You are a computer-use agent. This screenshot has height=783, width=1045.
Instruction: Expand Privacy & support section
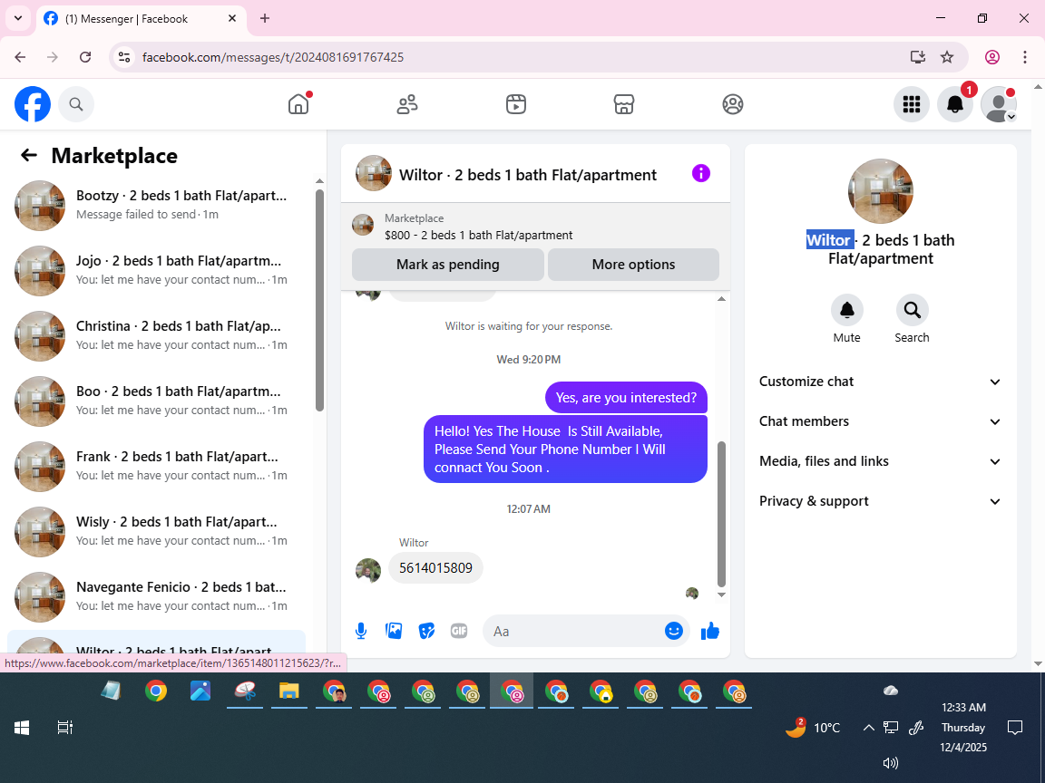click(x=881, y=501)
